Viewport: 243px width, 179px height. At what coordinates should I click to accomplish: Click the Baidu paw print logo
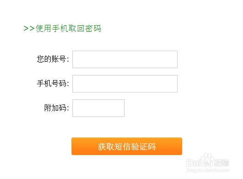207,160
